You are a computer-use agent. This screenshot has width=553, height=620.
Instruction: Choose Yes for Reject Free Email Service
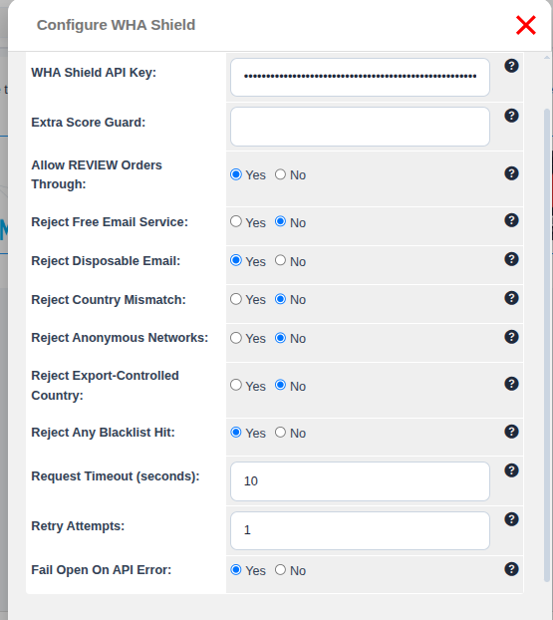[236, 221]
